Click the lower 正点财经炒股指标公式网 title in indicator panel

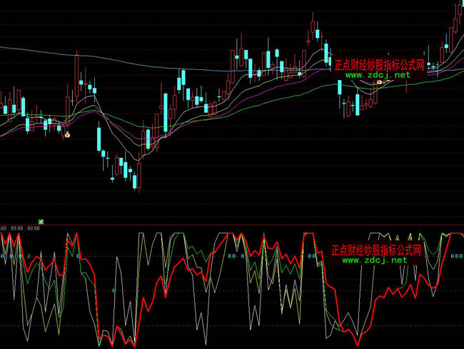click(x=376, y=251)
